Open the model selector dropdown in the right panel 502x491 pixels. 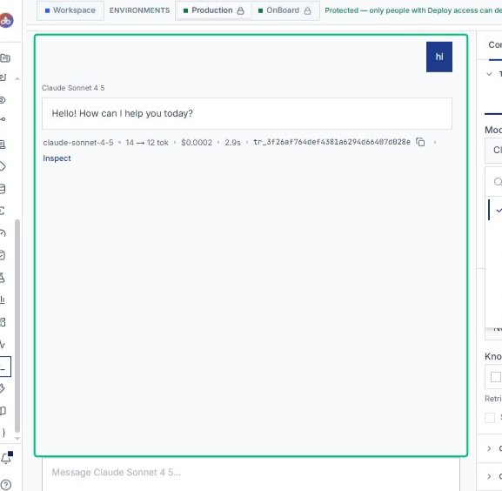(493, 151)
